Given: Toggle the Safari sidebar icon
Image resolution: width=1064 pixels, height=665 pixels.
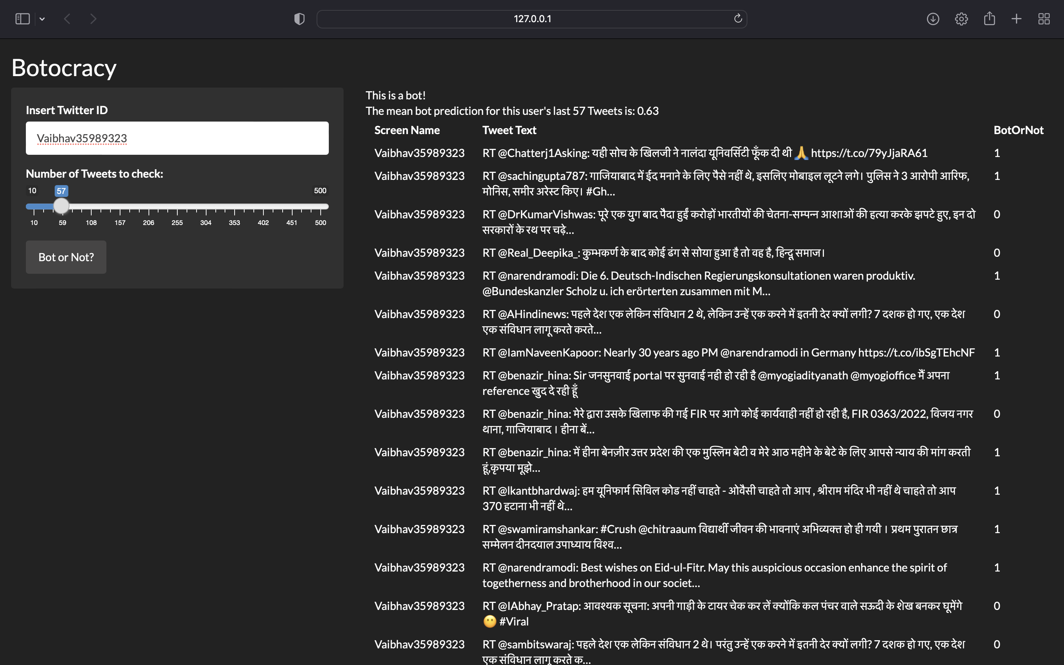Looking at the screenshot, I should 22,19.
